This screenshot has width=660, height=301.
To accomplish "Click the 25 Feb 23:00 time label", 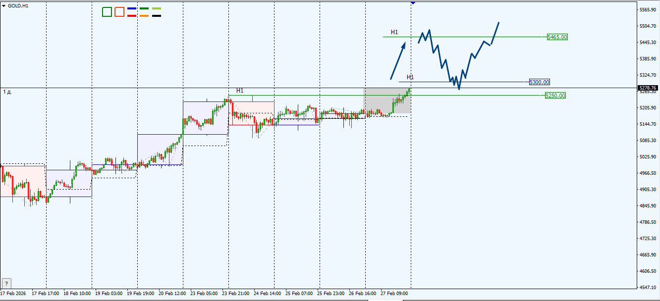I will (x=331, y=294).
